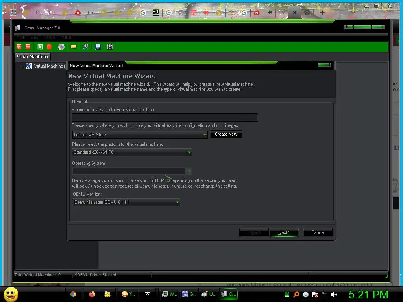Switch to the 'U...' paint palette taskbar window

pos(209,294)
